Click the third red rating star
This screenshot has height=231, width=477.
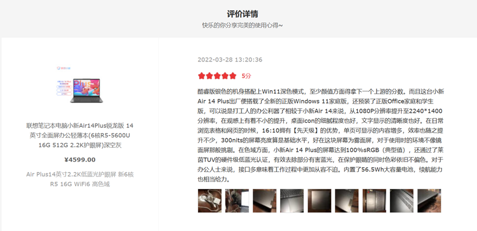click(217, 76)
